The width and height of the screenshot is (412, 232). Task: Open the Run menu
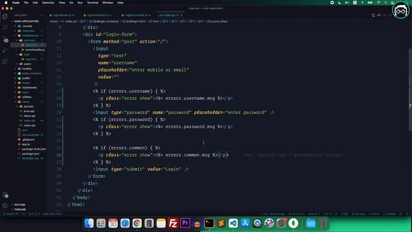pos(80,3)
